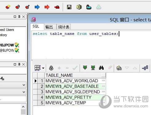This screenshot has height=115, width=151.
Task: Toggle the edit data lock icon
Action: tap(51, 68)
